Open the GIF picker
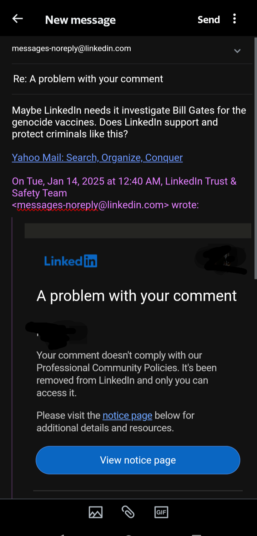Viewport: 257px width, 536px height. pyautogui.click(x=161, y=512)
